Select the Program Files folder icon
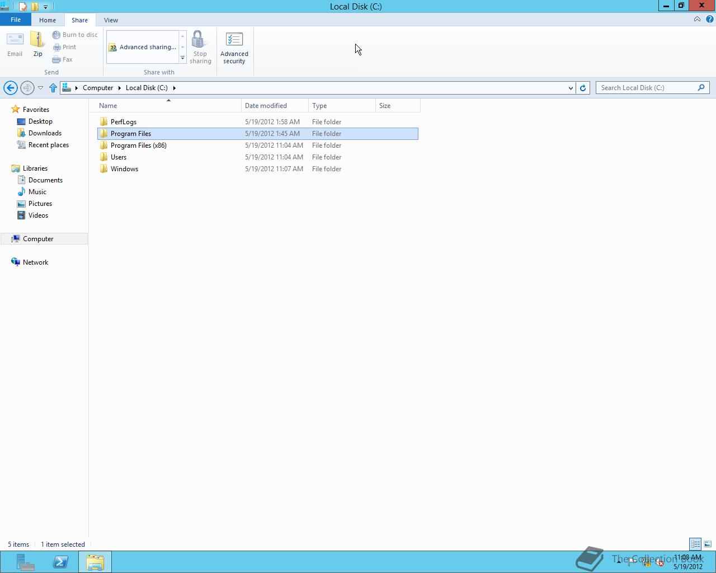Screen dimensions: 716x573 click(103, 134)
